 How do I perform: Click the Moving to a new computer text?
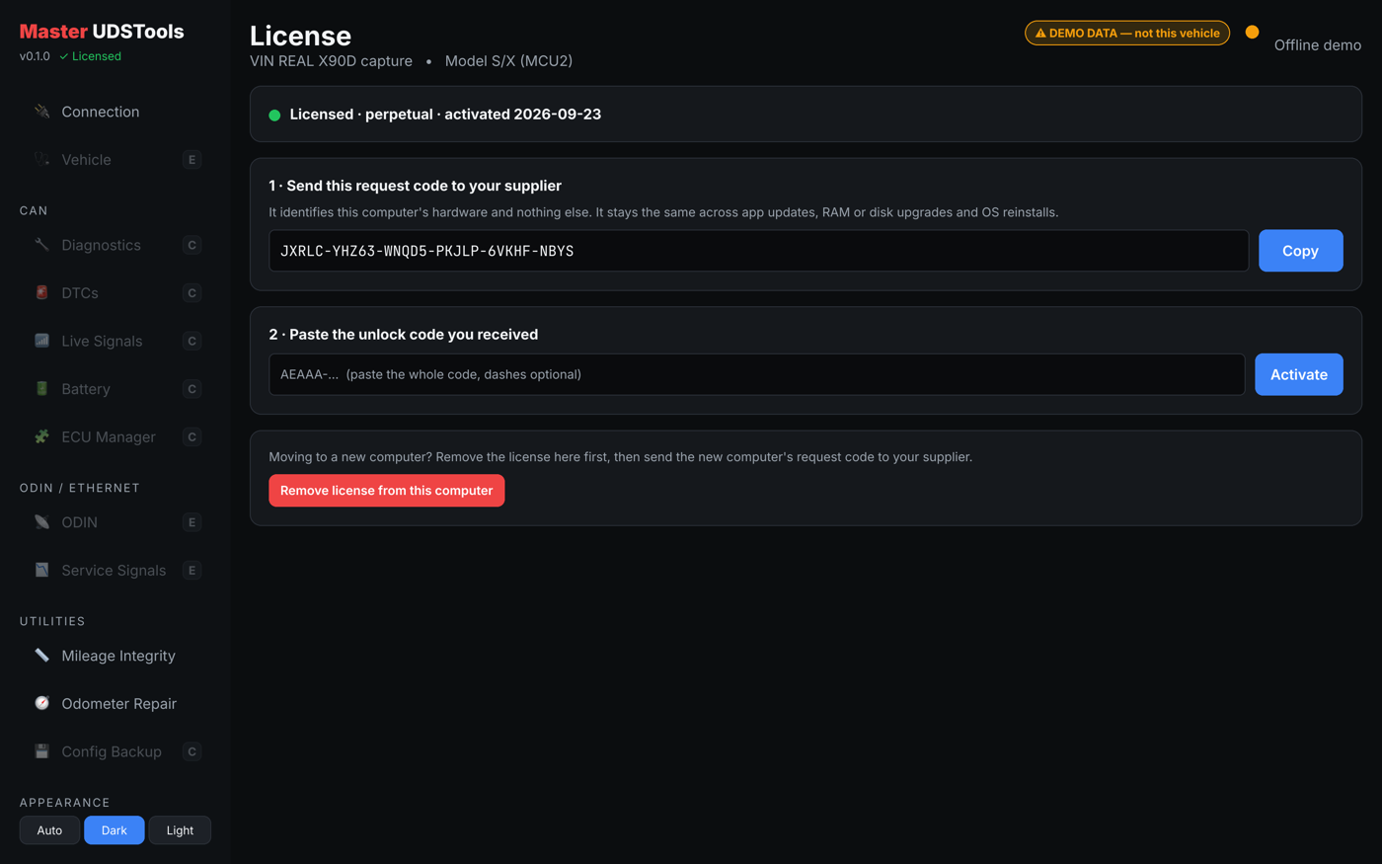pos(620,457)
